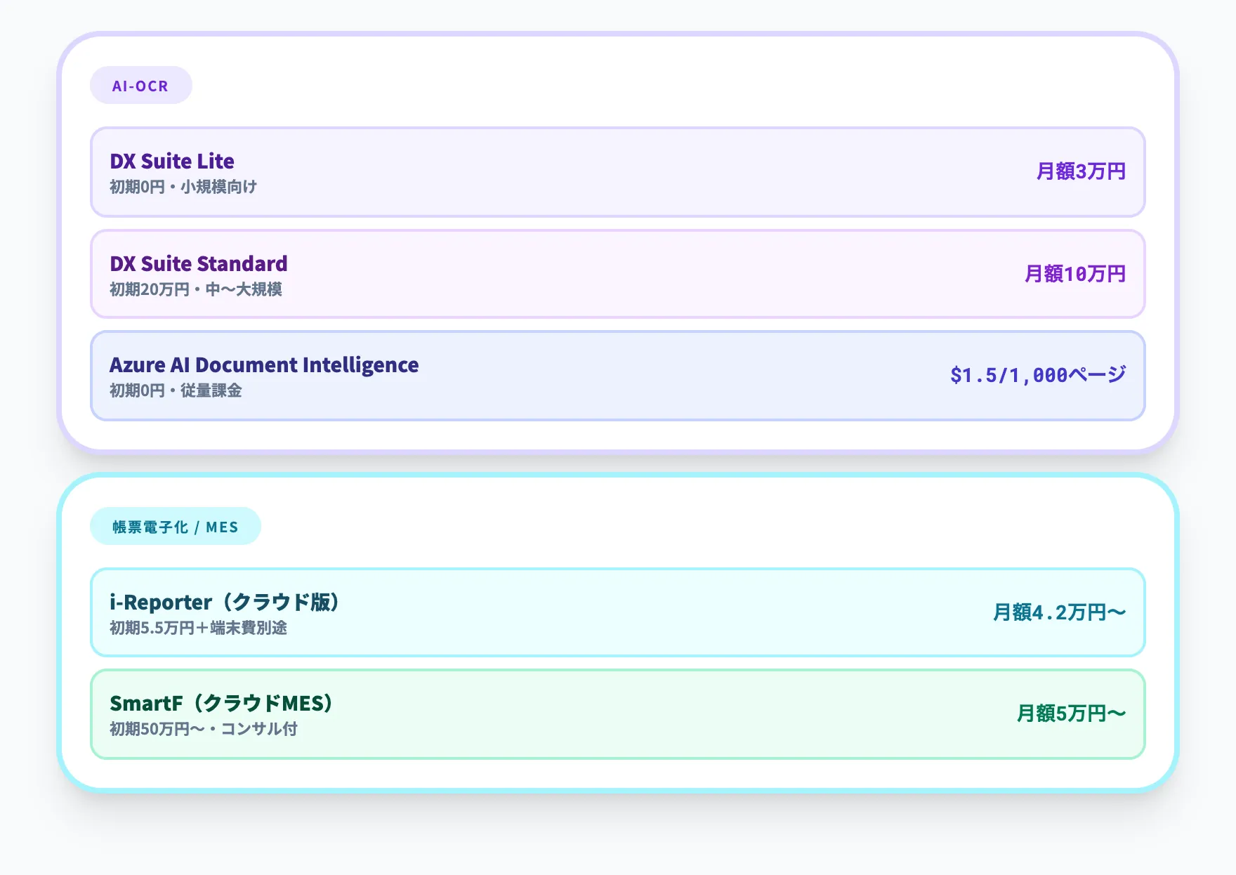
Task: Click the 初期5.5万円+端末費別途 description text
Action: point(198,628)
